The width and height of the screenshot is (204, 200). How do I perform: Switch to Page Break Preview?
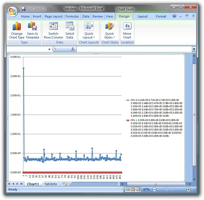pyautogui.click(x=138, y=189)
